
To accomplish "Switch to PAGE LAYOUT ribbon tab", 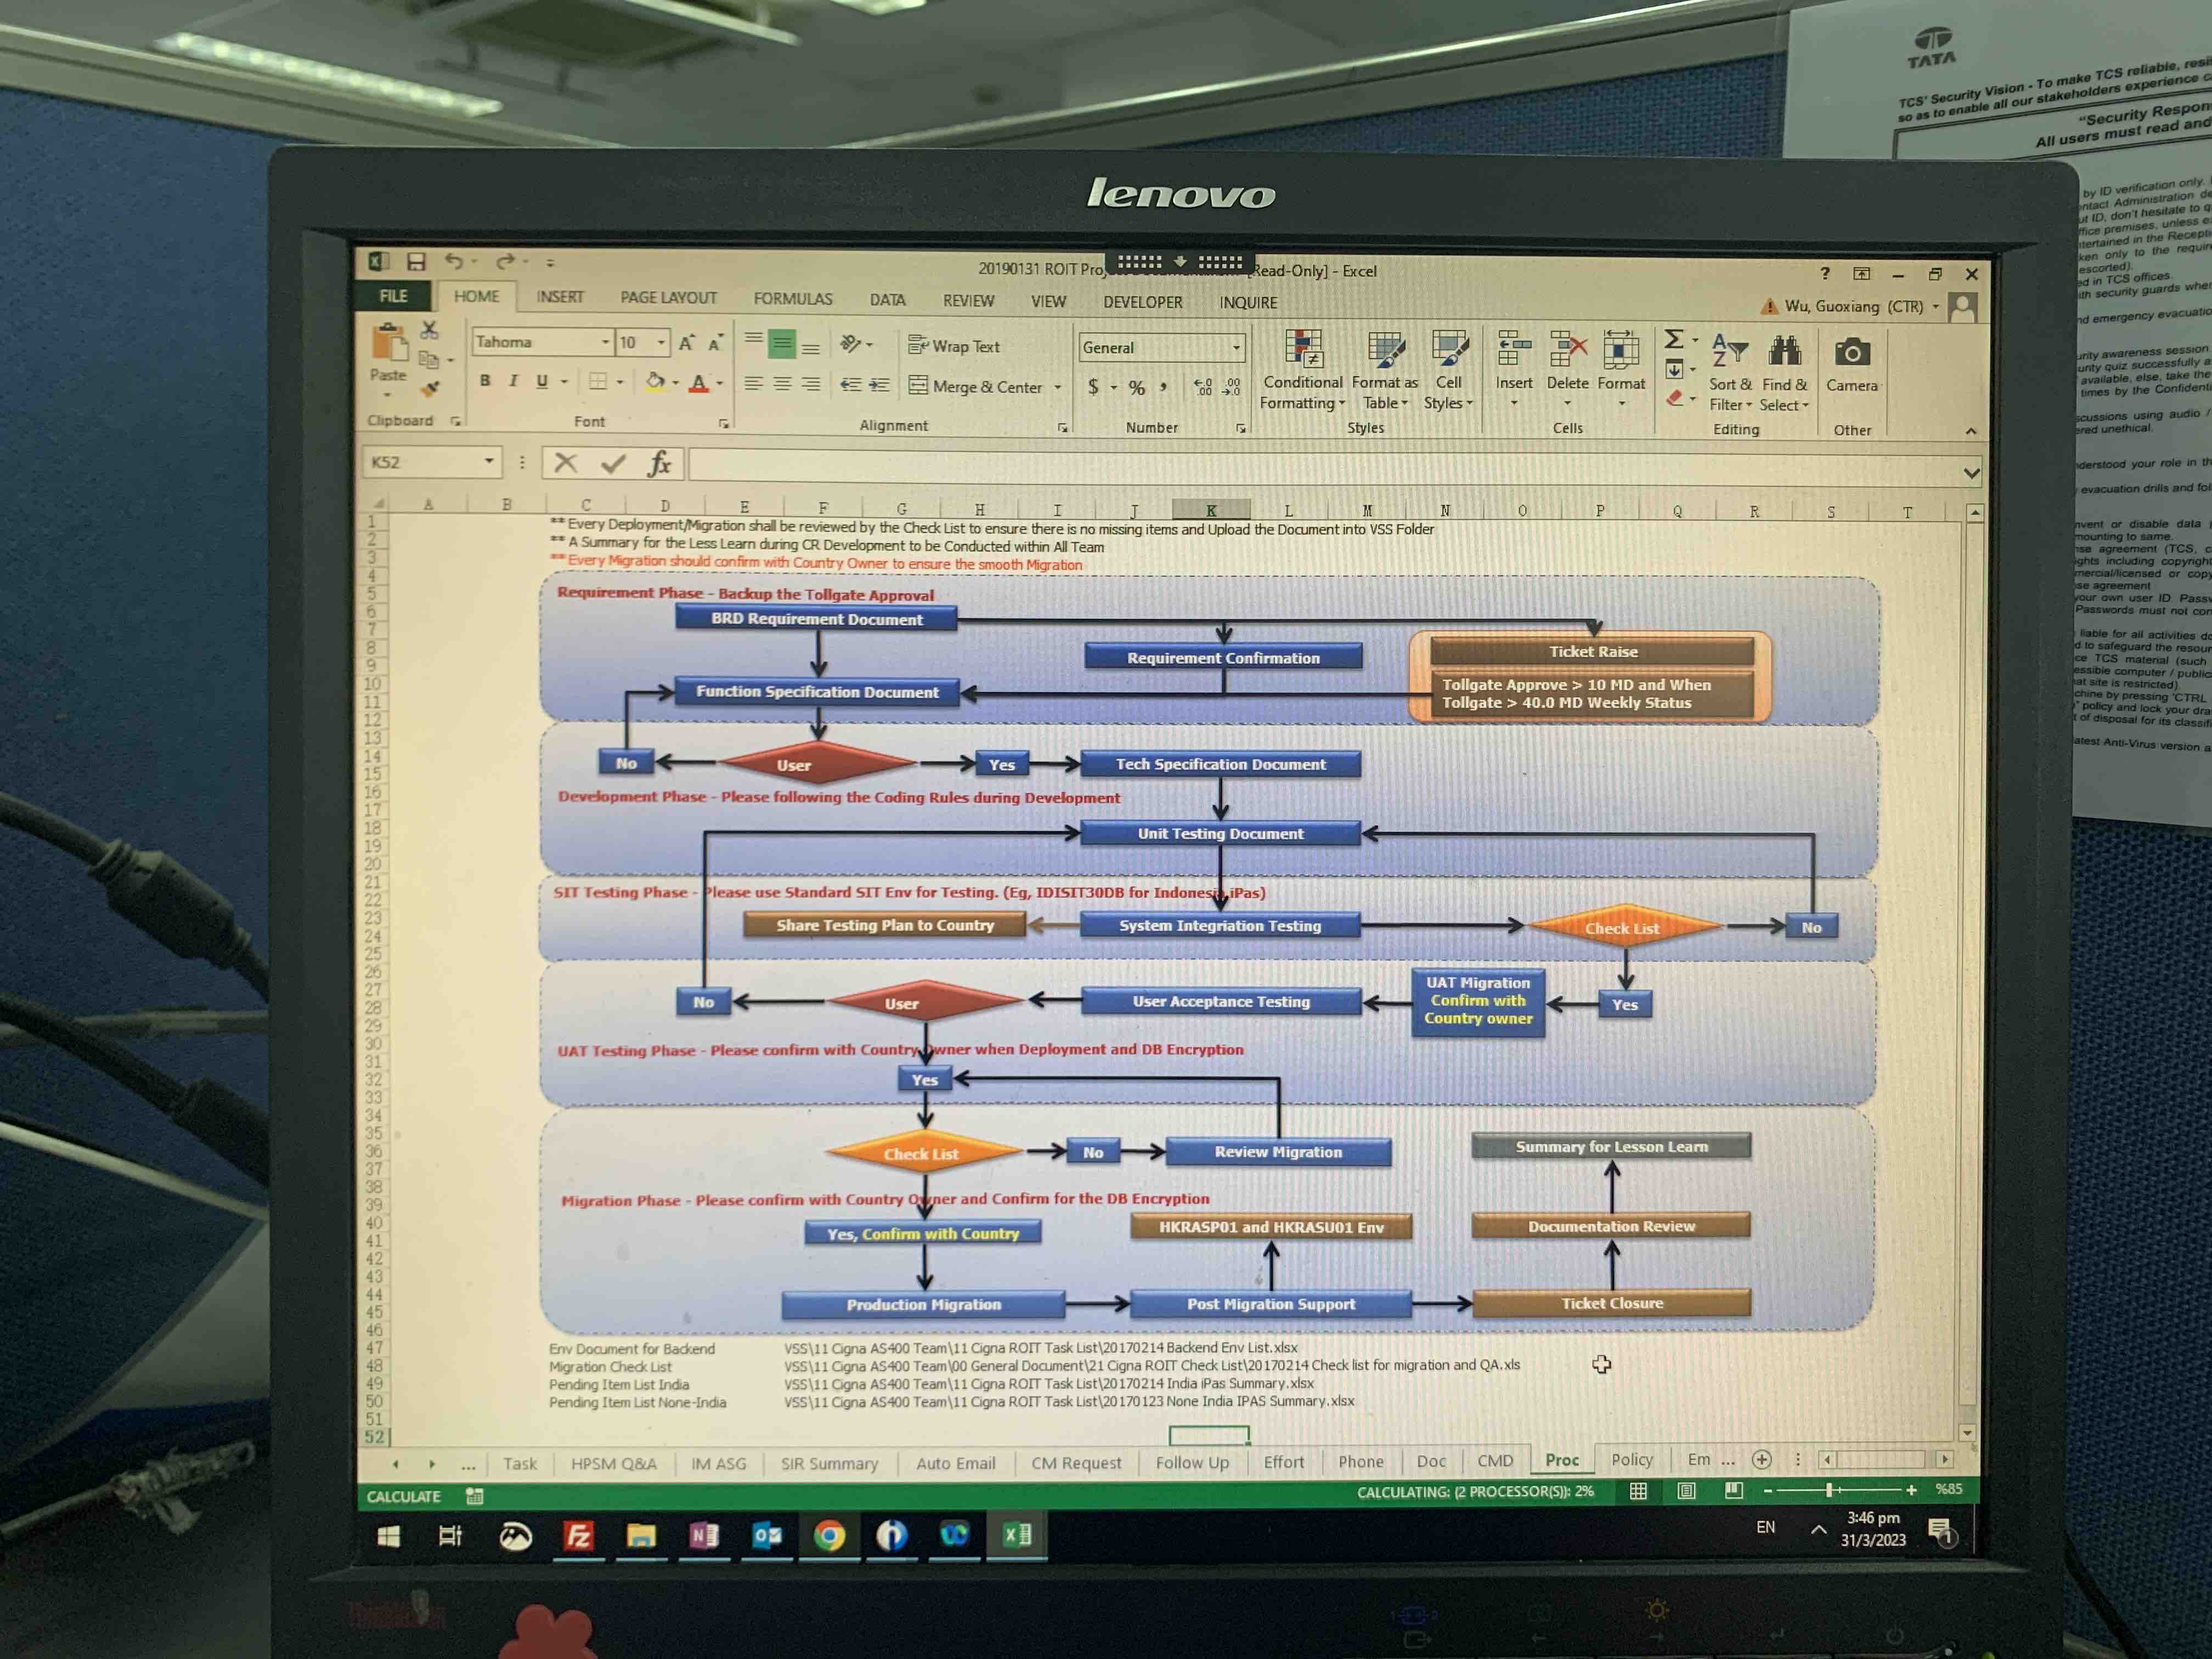I will 668,298.
